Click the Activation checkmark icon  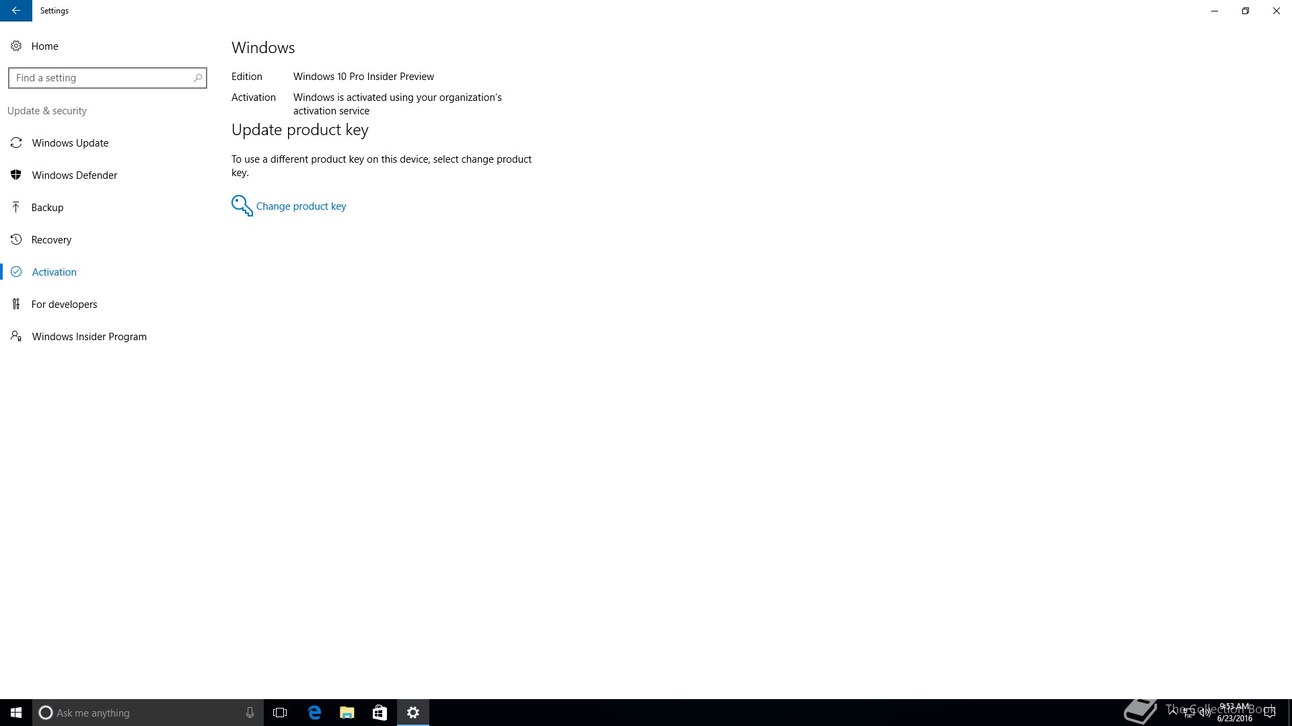point(16,272)
